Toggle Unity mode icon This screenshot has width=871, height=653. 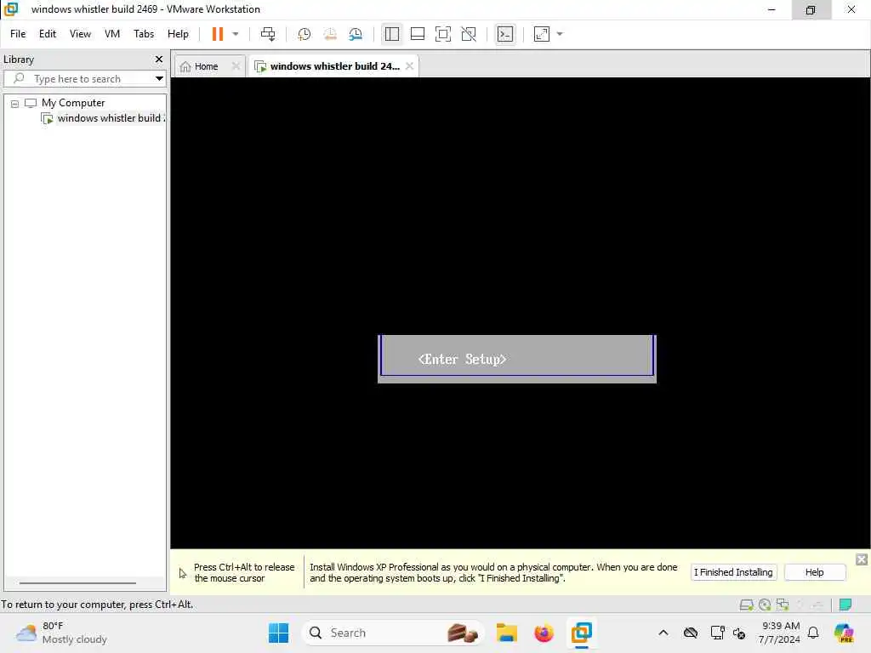point(469,34)
